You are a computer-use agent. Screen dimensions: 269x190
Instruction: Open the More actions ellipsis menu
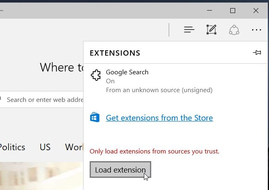(256, 30)
